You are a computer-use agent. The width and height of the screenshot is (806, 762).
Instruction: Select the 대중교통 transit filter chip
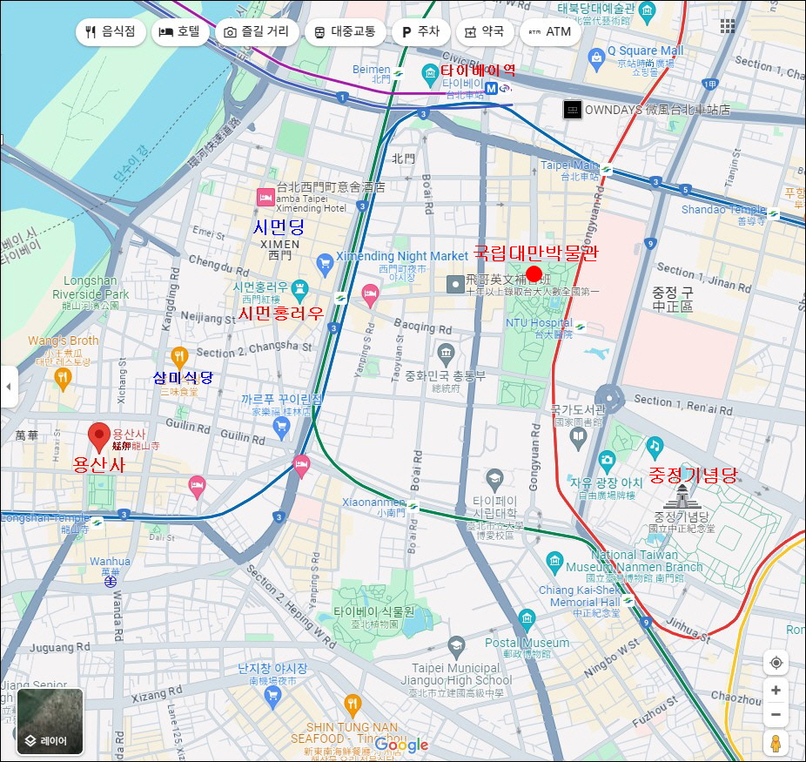(345, 32)
